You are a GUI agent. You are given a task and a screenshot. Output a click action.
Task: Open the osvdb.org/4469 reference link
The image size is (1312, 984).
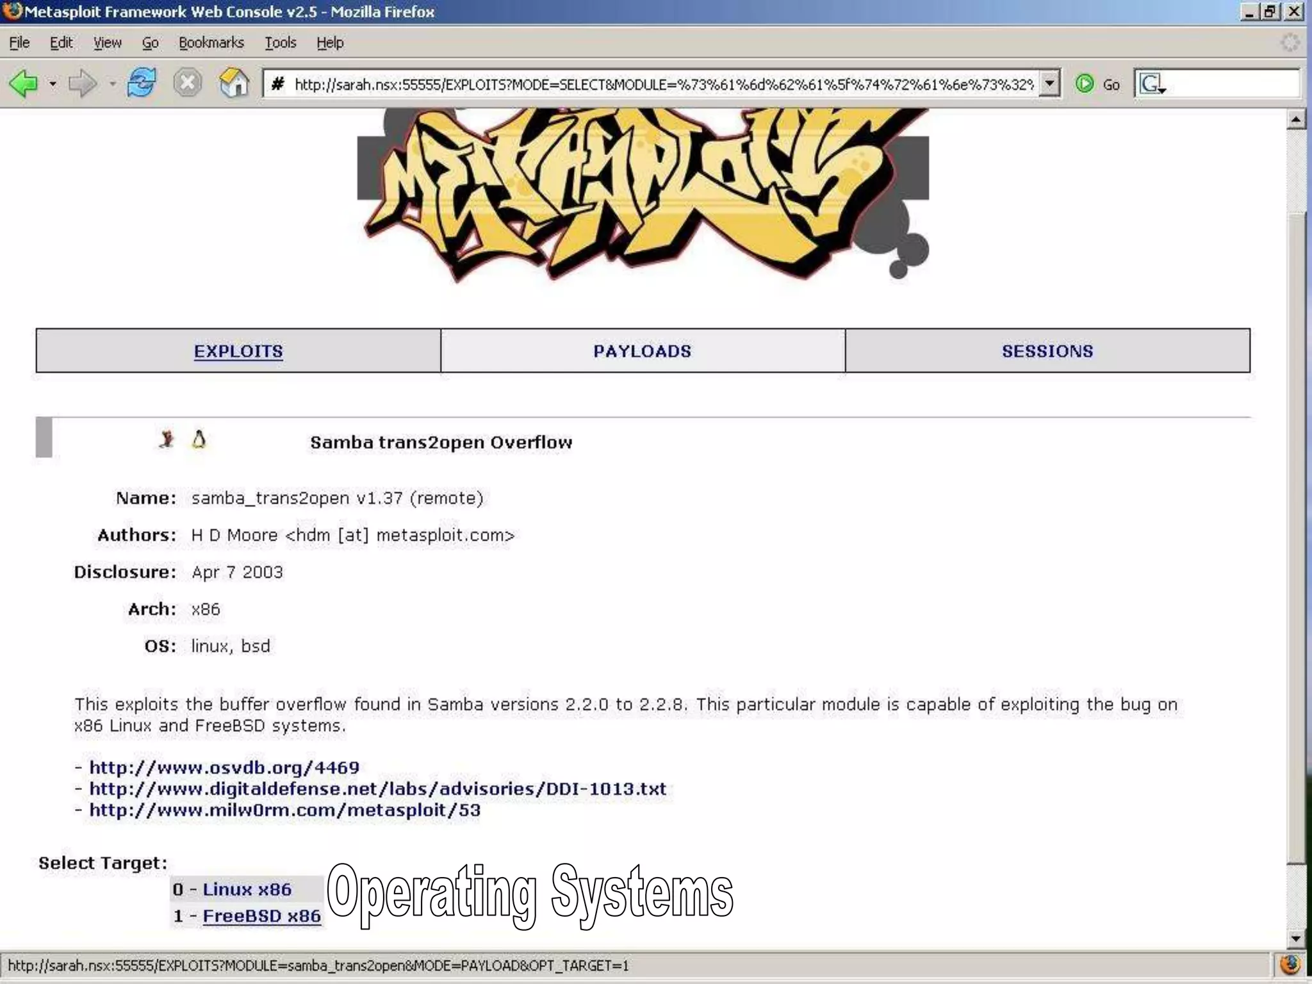[224, 767]
